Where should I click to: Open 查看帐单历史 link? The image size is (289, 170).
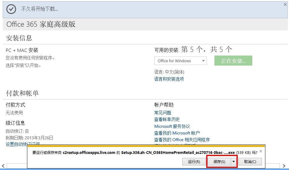coord(167,119)
